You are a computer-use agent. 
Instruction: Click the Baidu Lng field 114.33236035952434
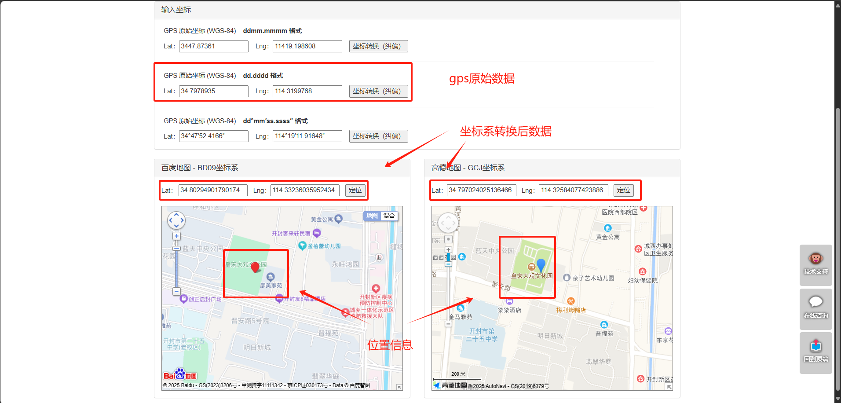[x=305, y=190]
